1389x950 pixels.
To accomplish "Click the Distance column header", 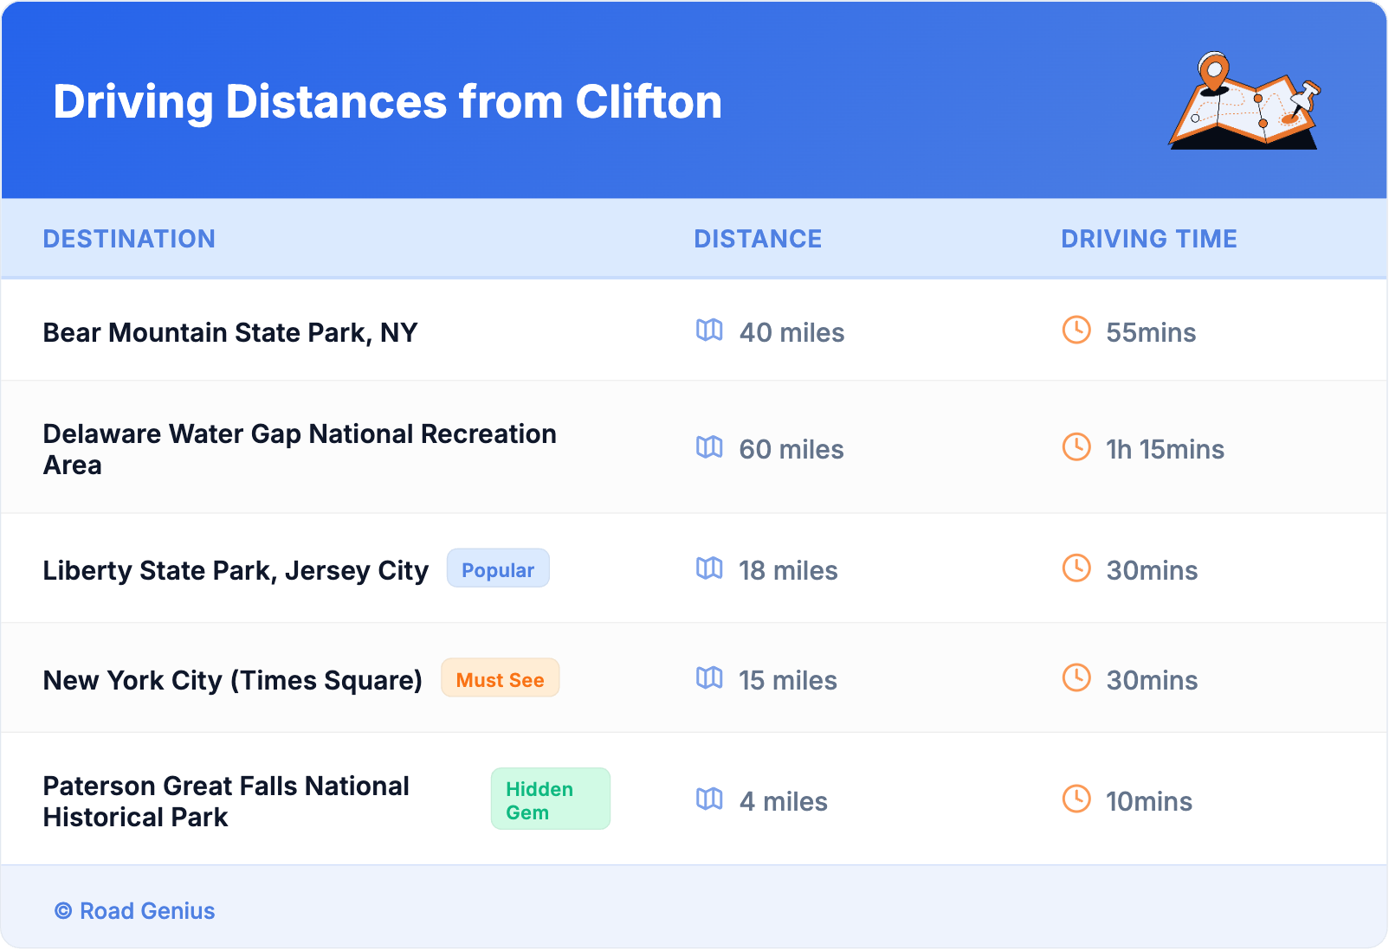I will [x=758, y=239].
